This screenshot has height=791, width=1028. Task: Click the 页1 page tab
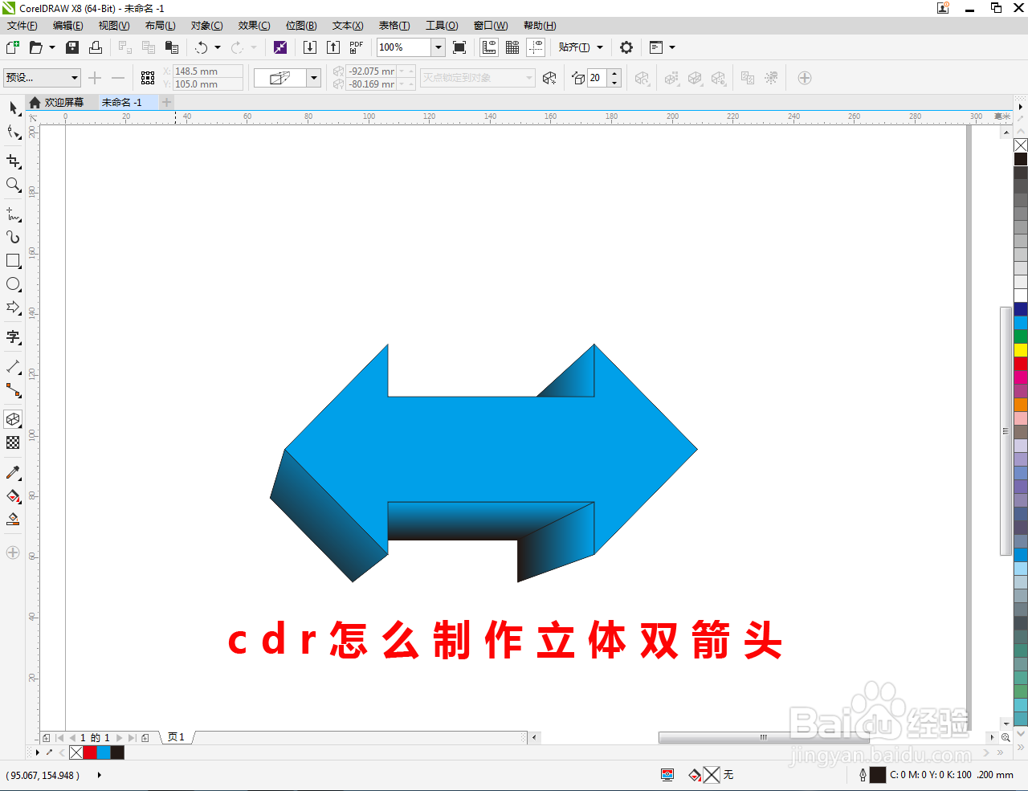(x=175, y=737)
